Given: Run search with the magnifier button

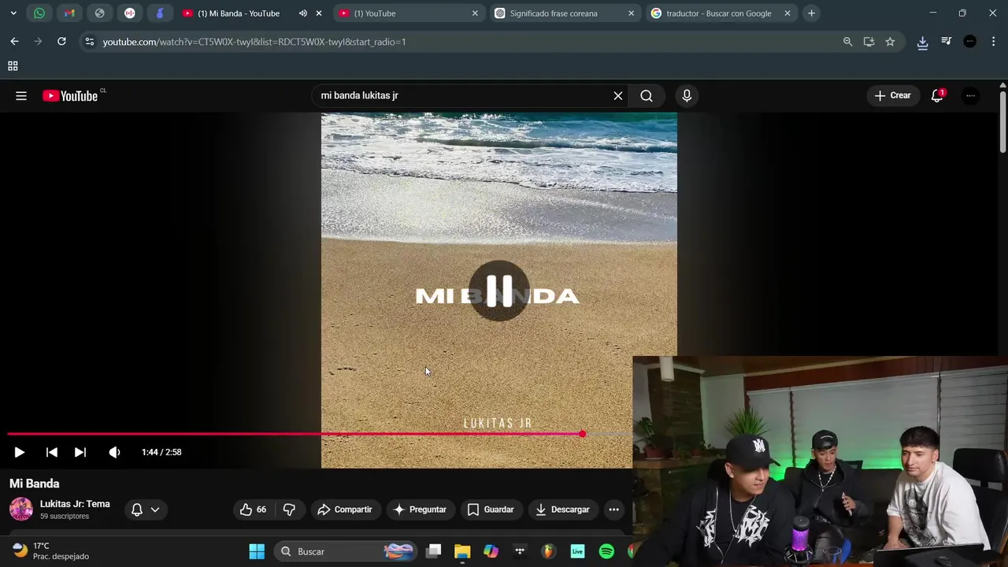Looking at the screenshot, I should point(647,96).
